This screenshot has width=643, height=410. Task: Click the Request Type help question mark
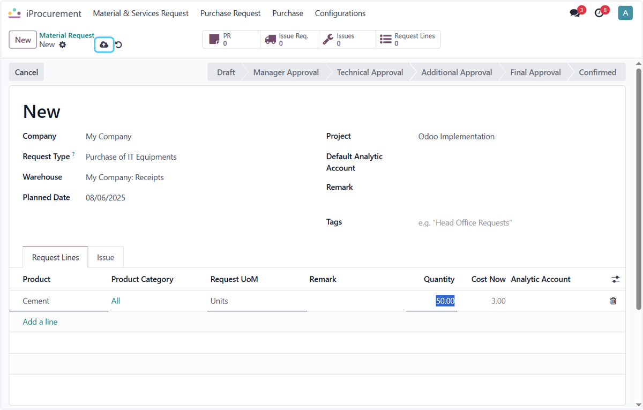tap(73, 154)
